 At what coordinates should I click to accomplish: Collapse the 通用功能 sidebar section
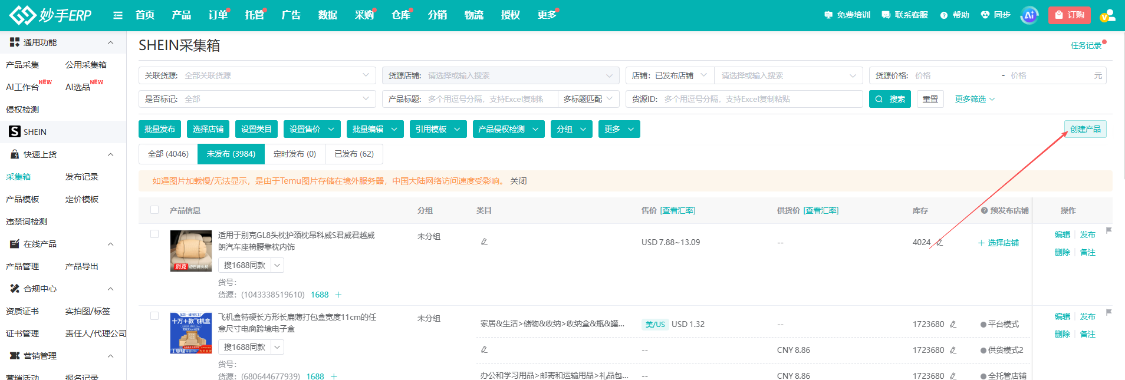pos(110,42)
